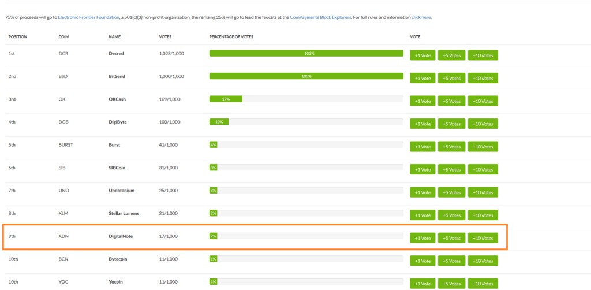Click the 1,028/1,000 votes value

171,54
